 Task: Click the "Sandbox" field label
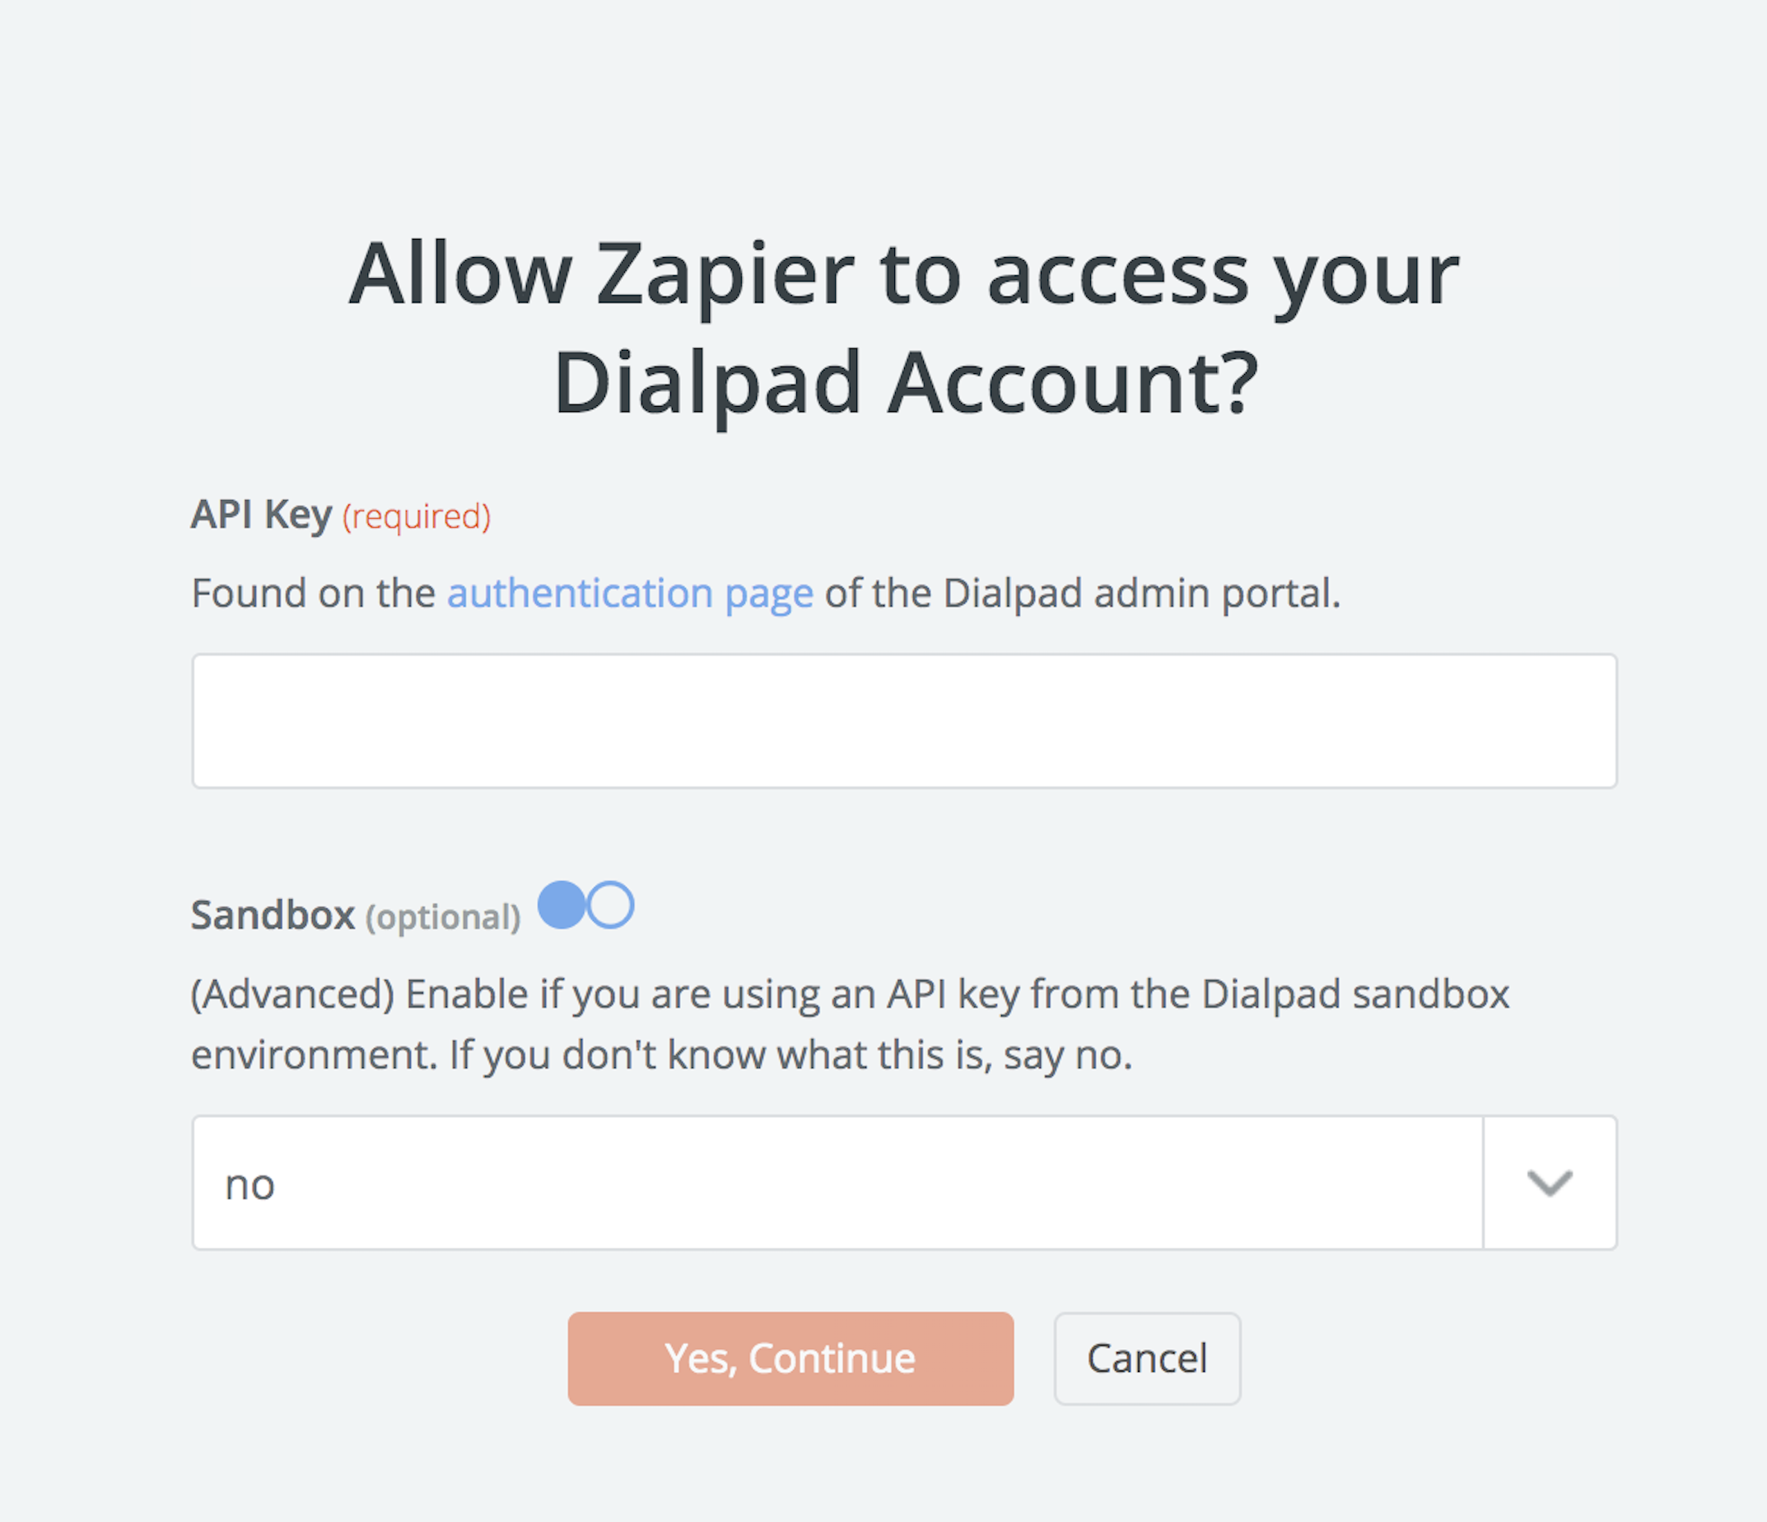[x=273, y=915]
